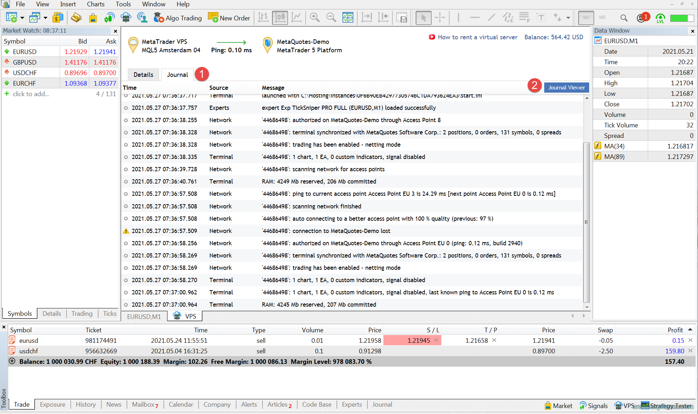Screen dimensions: 698x414
Task: Zoom in on the chart
Action: tap(315, 18)
